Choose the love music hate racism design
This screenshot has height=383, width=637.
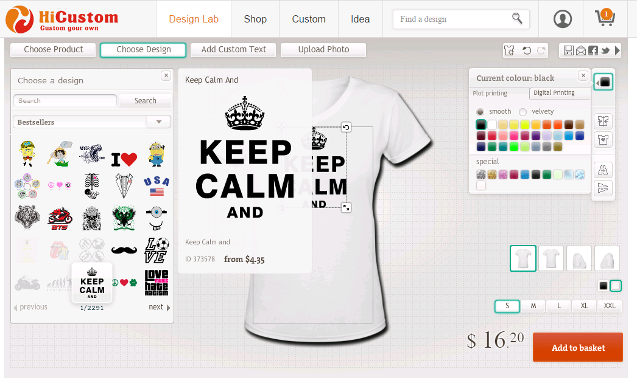point(157,283)
